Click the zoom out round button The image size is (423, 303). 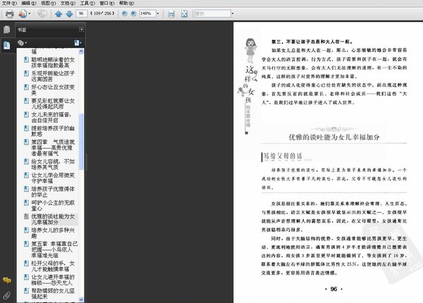pos(124,13)
